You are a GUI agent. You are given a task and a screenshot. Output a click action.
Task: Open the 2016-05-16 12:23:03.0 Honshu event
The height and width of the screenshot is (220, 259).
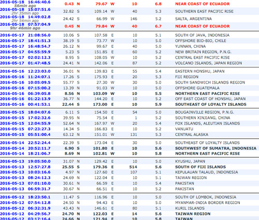tap(25, 71)
